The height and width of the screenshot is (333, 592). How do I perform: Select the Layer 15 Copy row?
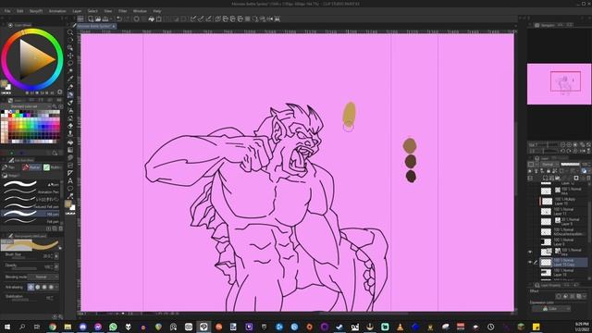[x=564, y=262]
